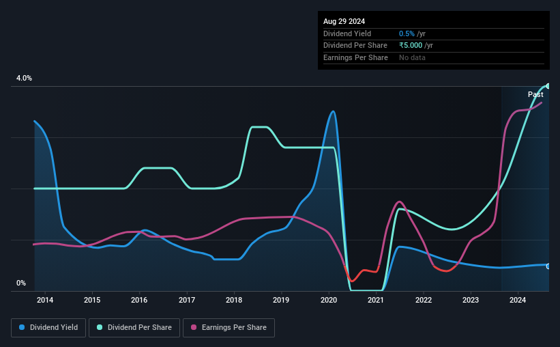Select the 2014 x-axis label
Image resolution: width=560 pixels, height=347 pixels.
pos(45,300)
